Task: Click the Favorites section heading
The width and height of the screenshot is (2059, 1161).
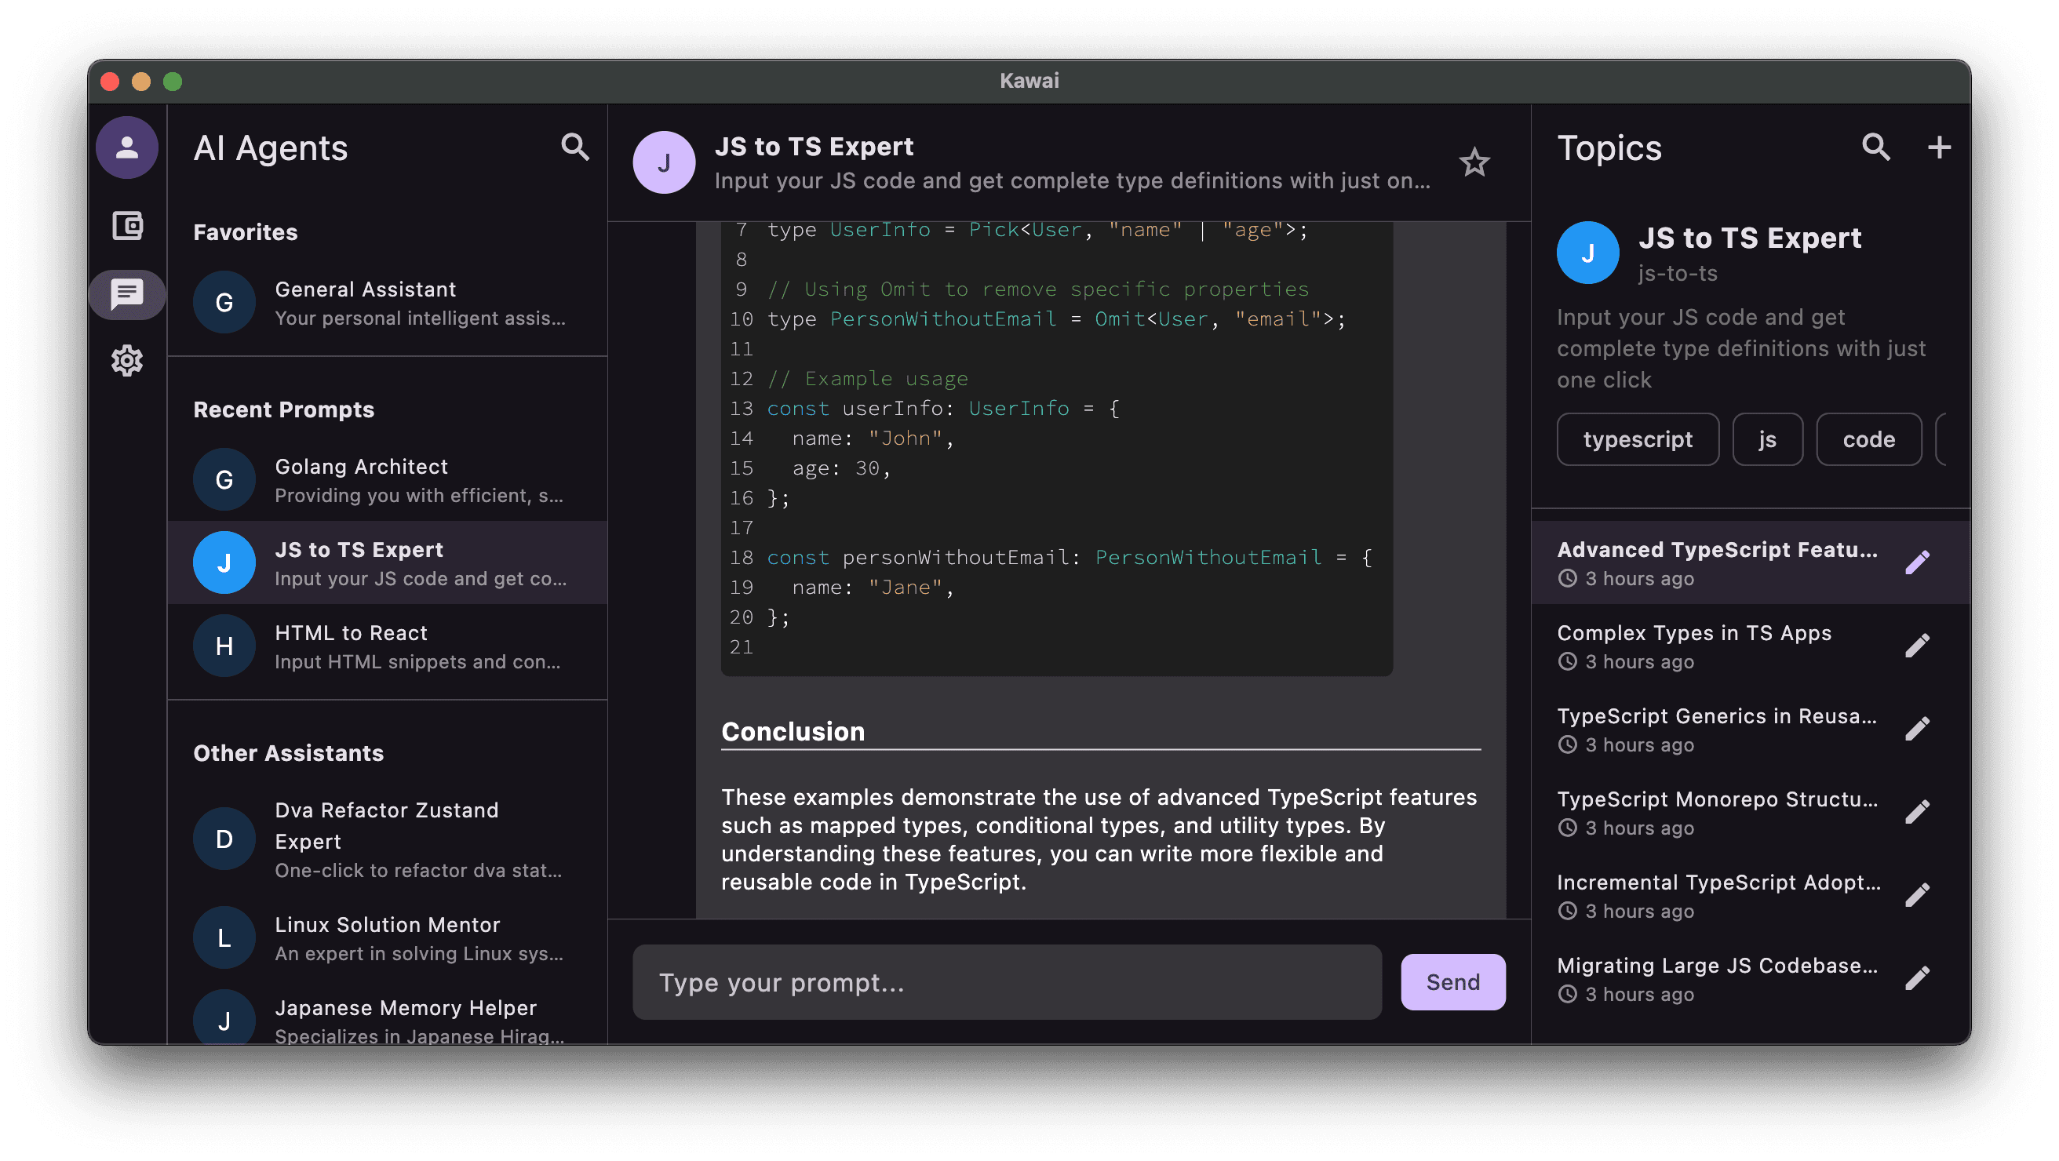Action: (x=246, y=232)
